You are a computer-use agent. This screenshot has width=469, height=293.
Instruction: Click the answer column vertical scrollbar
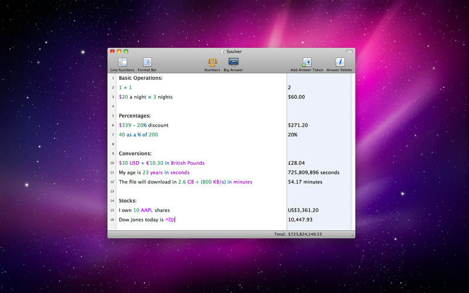coord(353,152)
